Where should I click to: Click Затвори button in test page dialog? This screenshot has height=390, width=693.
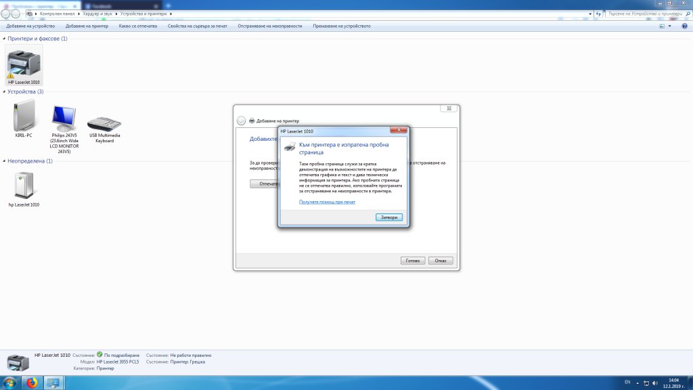(389, 217)
